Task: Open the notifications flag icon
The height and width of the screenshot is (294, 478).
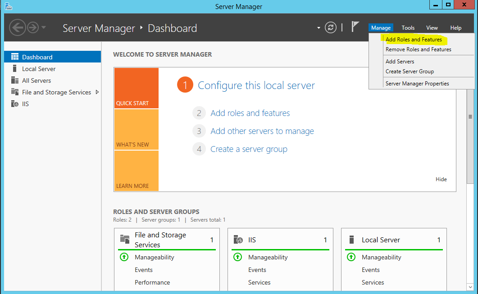Action: [x=355, y=27]
